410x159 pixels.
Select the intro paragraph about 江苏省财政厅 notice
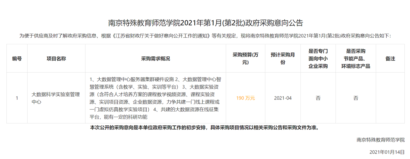coord(205,36)
